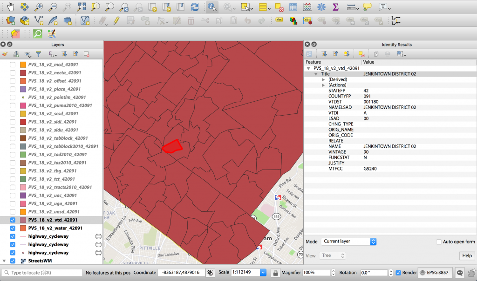Collapse the StreetsWM layer group
477x281 pixels.
pyautogui.click(x=4, y=261)
